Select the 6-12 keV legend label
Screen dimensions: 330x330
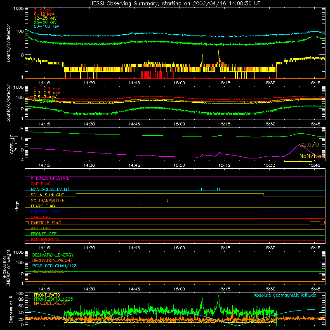pos(44,14)
